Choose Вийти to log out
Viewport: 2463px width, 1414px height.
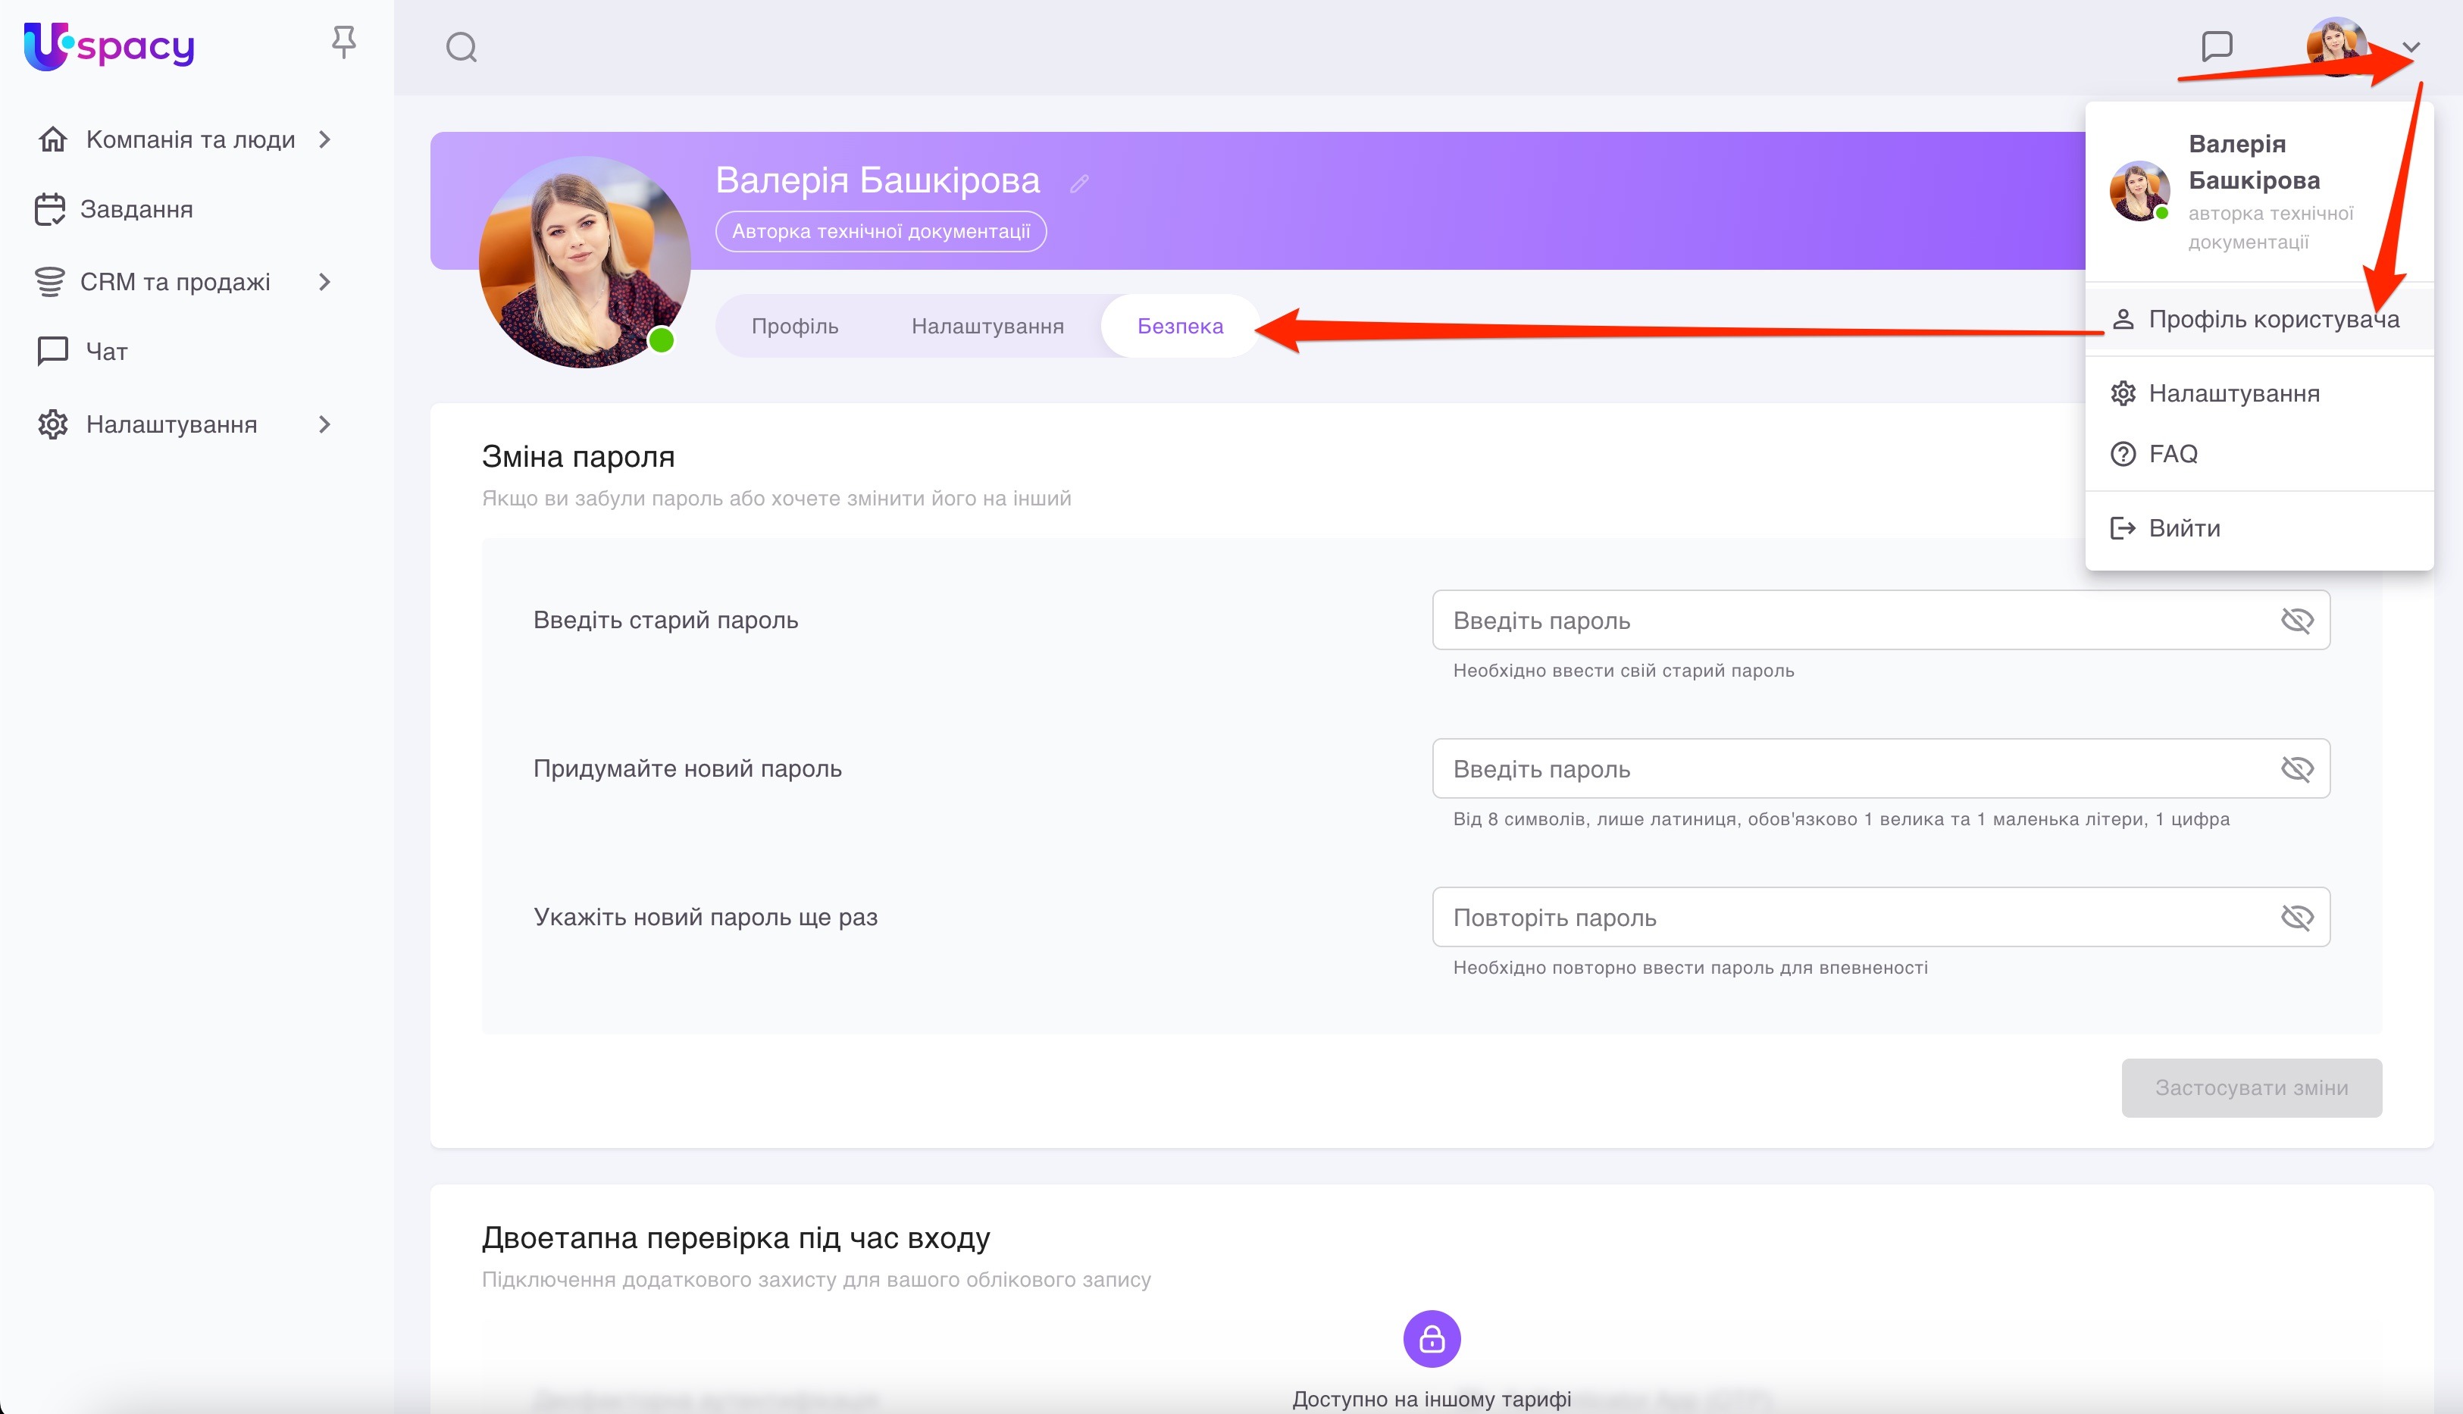click(x=2183, y=528)
